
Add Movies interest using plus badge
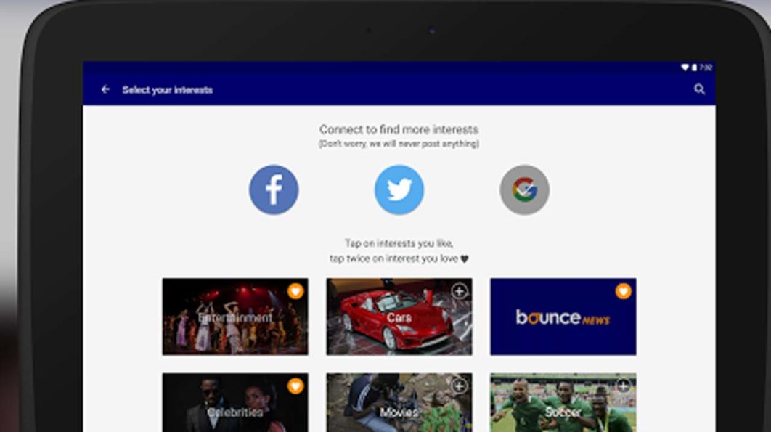[x=459, y=386]
